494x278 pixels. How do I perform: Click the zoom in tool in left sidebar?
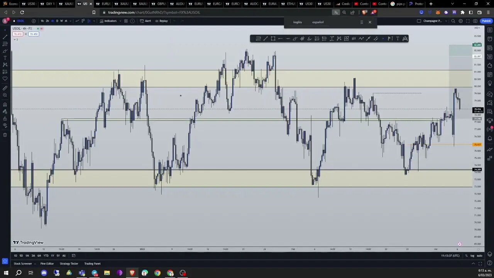[x=5, y=95]
